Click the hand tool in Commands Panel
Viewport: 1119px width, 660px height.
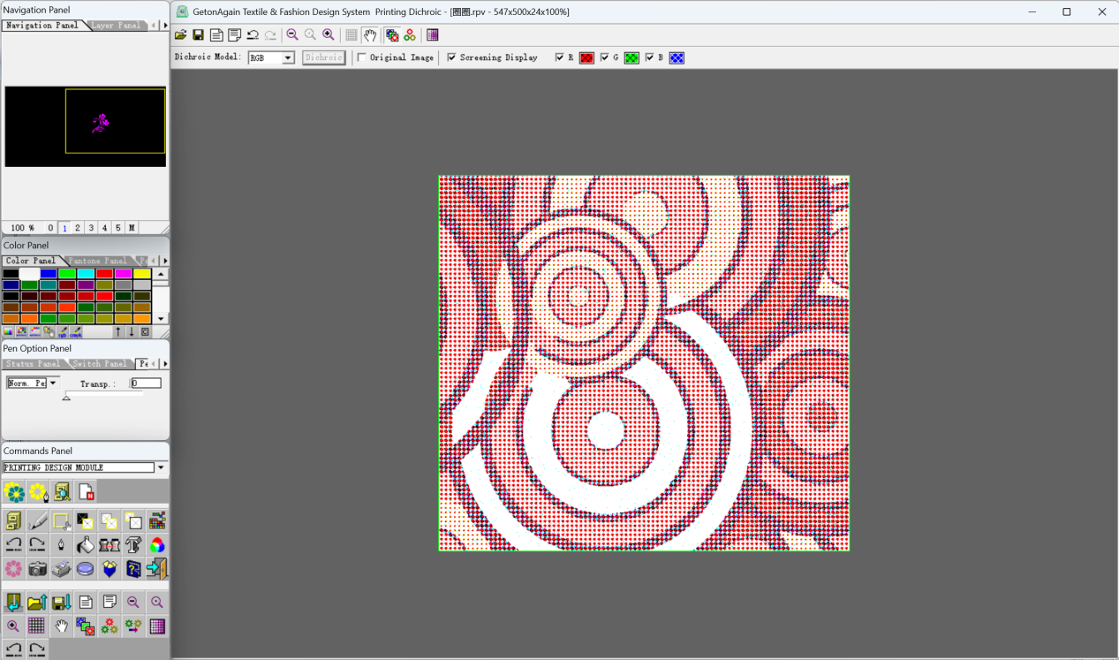61,626
